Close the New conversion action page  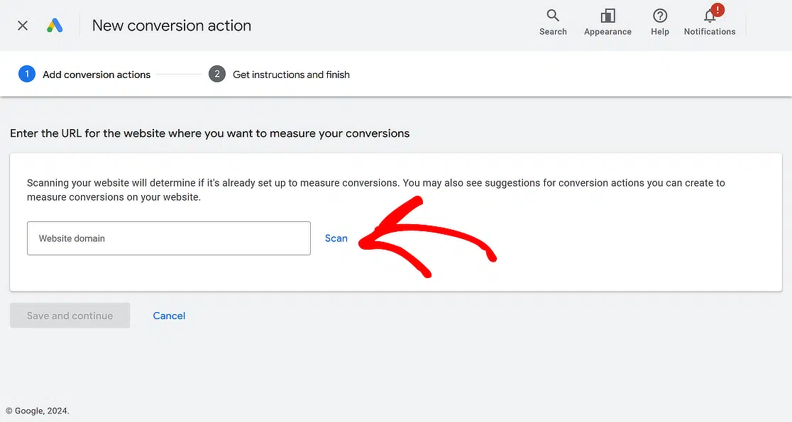[x=23, y=26]
